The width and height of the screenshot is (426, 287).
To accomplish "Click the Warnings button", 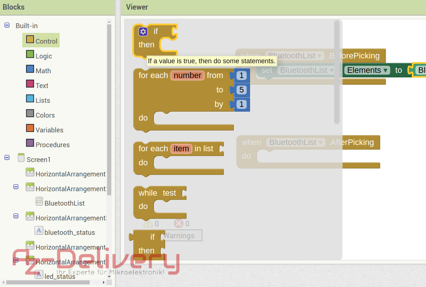I will pos(182,236).
